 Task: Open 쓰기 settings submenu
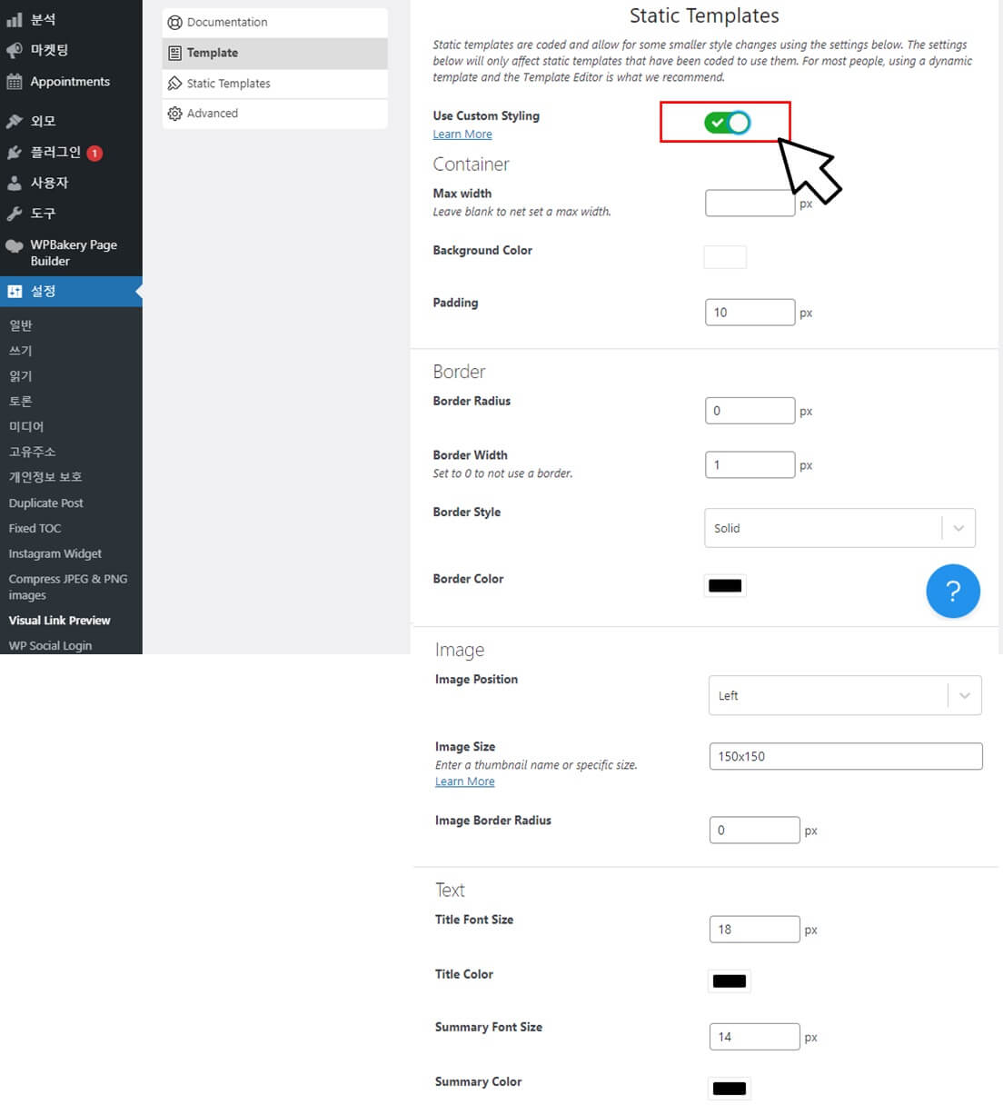click(21, 351)
